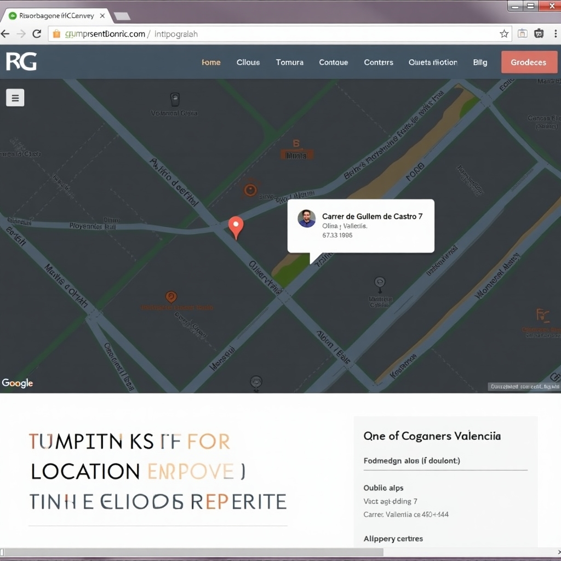
Task: Click the horizontal scrollbar at bottom
Action: coord(219,552)
